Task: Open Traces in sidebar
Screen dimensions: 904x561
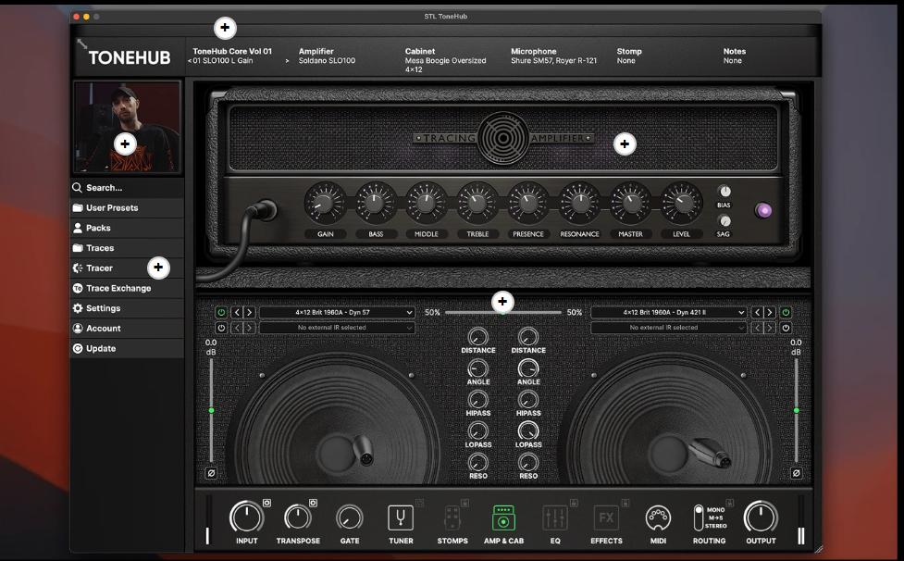Action: pyautogui.click(x=127, y=248)
